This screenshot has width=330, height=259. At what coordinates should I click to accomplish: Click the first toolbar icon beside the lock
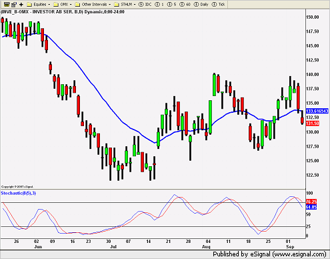tap(7, 4)
